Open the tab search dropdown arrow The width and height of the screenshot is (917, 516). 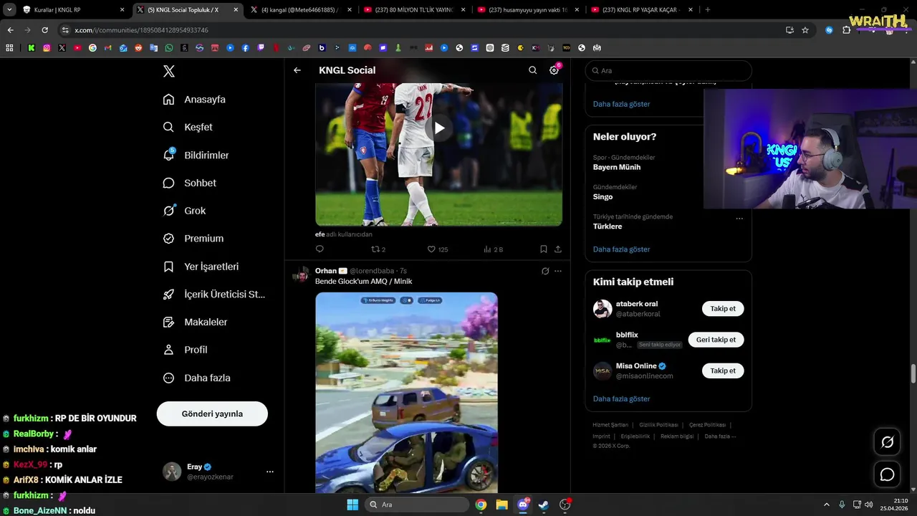[x=9, y=10]
